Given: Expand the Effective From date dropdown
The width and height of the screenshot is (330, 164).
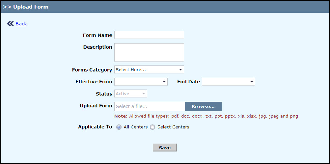Looking at the screenshot, I should pyautogui.click(x=141, y=82).
